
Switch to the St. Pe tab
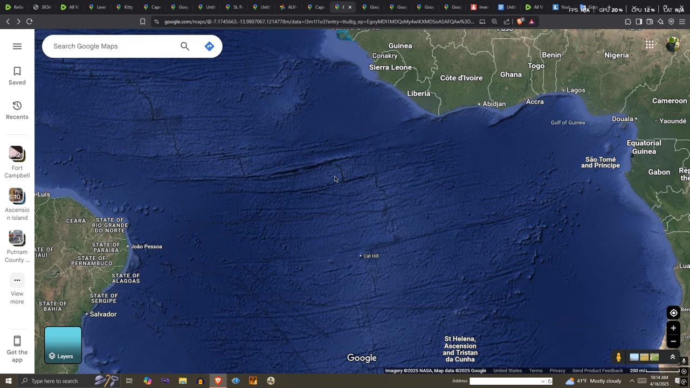point(234,7)
